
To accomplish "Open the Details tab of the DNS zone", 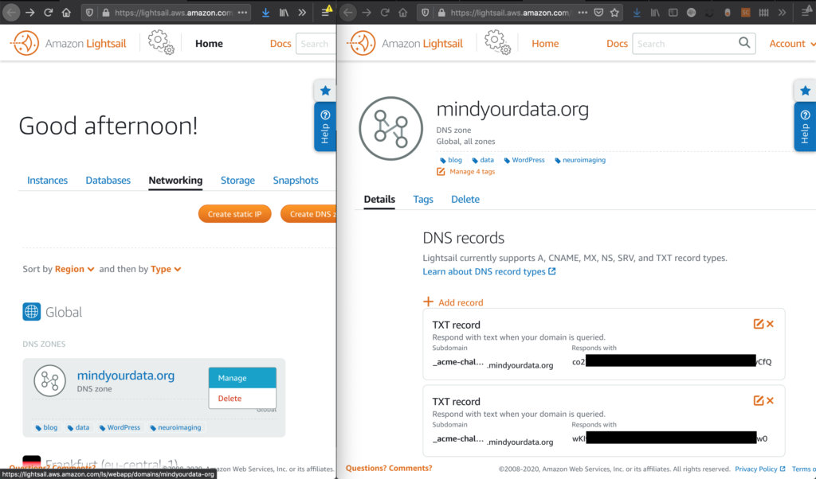I will pyautogui.click(x=379, y=200).
